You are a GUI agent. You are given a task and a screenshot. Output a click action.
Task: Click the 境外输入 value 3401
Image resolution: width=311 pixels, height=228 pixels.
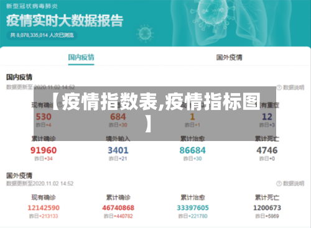(x=118, y=150)
